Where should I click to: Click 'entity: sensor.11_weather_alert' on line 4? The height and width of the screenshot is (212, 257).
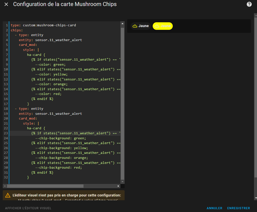(x=50, y=40)
